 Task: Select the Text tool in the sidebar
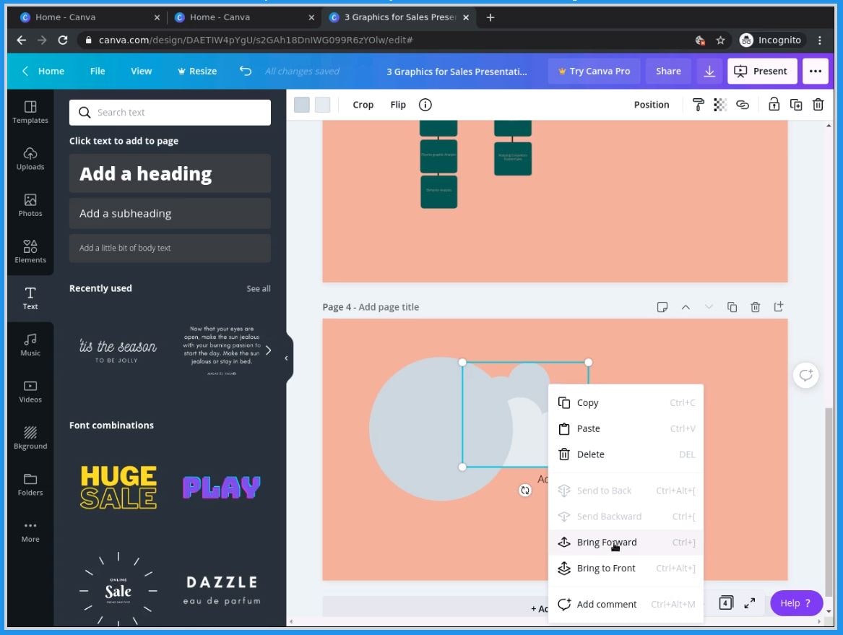(30, 297)
